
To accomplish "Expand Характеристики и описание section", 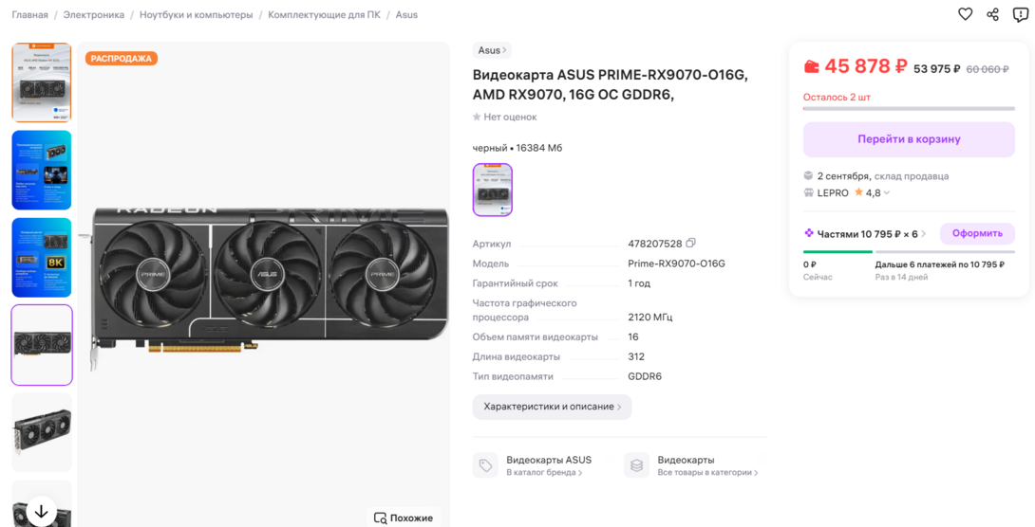I will [552, 407].
